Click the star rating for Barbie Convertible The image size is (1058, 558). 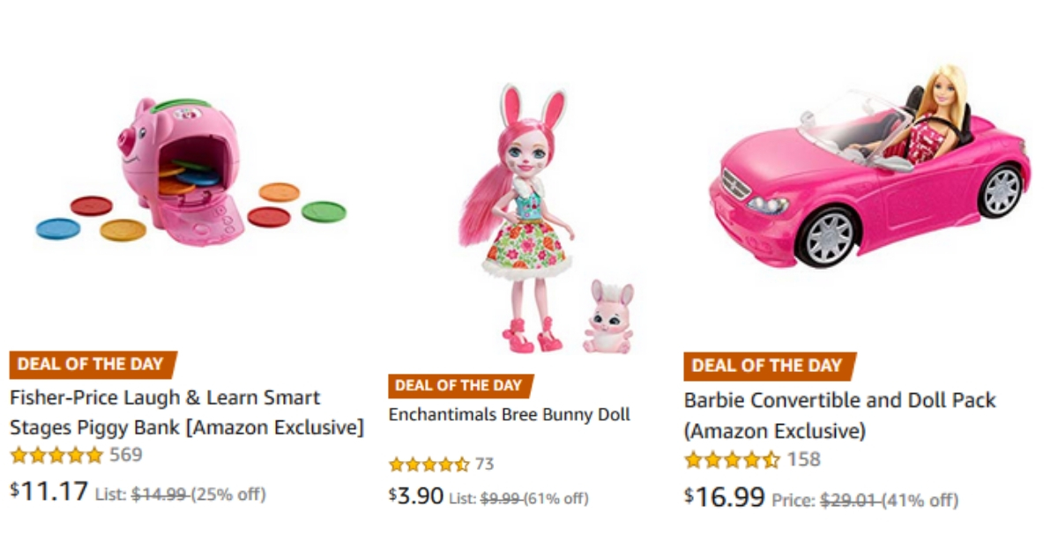732,459
